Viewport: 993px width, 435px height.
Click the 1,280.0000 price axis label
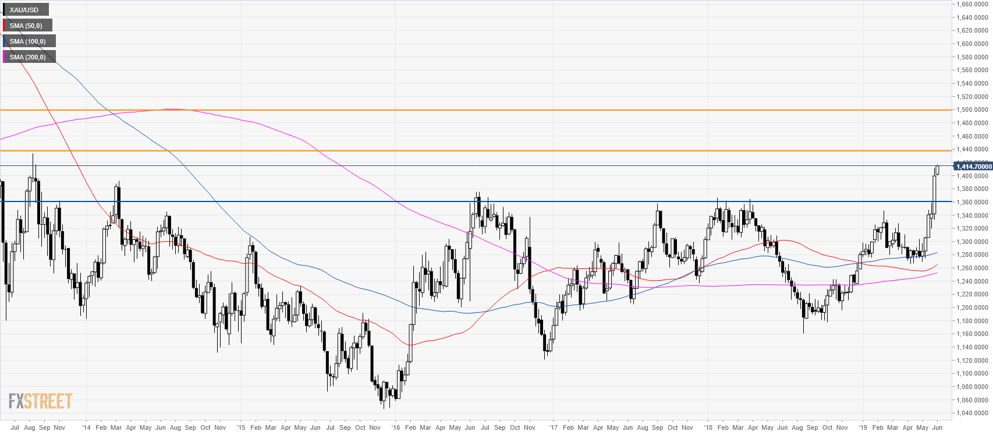[972, 254]
